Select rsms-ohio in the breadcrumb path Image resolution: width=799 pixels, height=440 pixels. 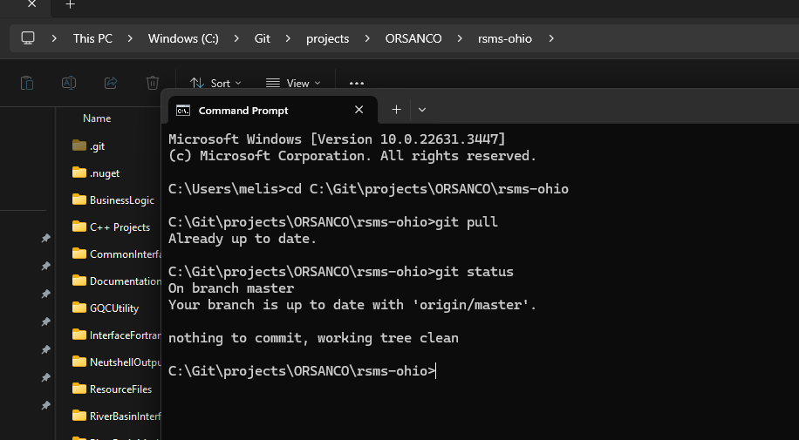pos(505,38)
